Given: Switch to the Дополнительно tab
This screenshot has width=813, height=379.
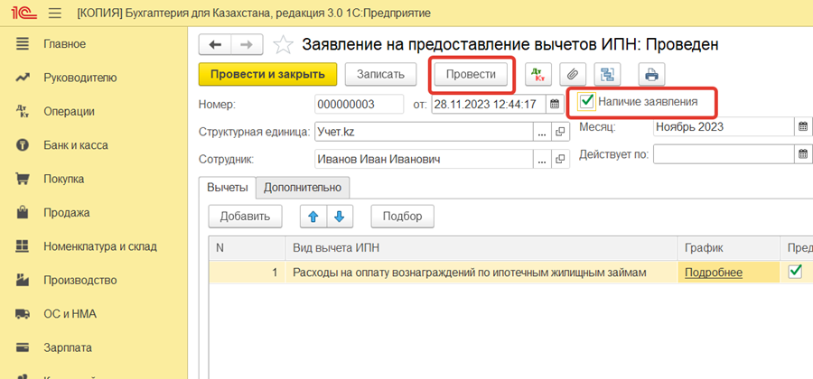Looking at the screenshot, I should (302, 187).
